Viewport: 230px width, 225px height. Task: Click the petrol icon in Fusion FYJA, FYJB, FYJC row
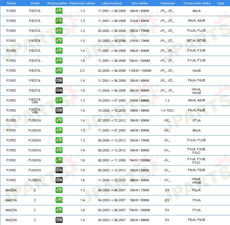click(x=59, y=160)
